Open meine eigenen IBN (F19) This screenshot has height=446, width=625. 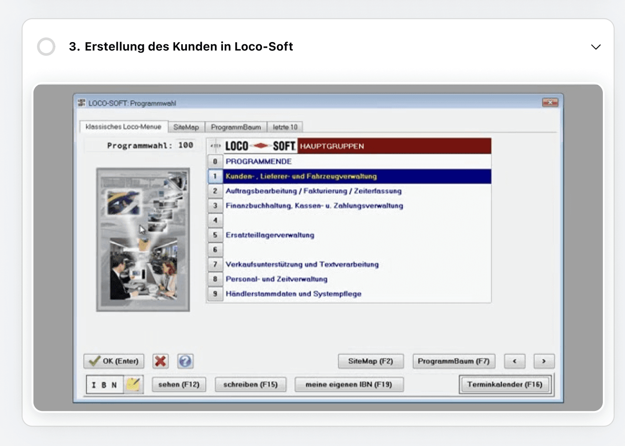(349, 384)
